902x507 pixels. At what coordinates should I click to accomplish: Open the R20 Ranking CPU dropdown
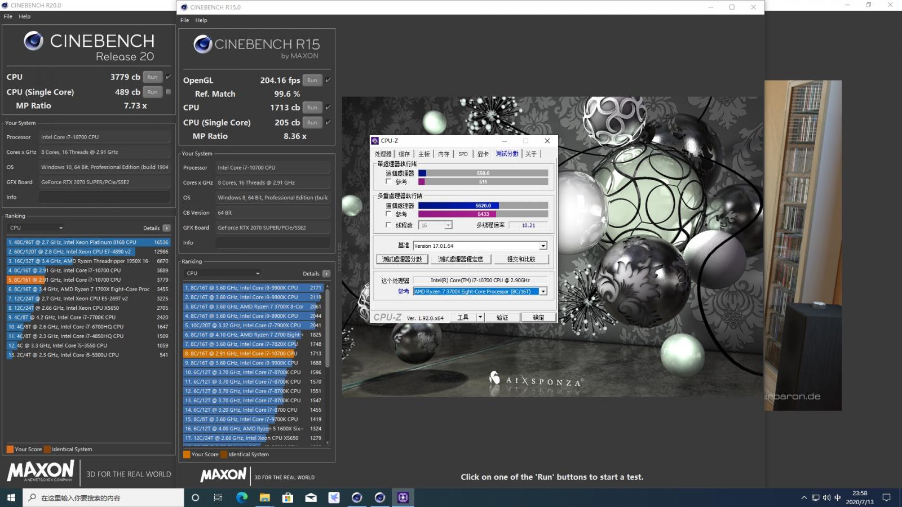coord(37,228)
